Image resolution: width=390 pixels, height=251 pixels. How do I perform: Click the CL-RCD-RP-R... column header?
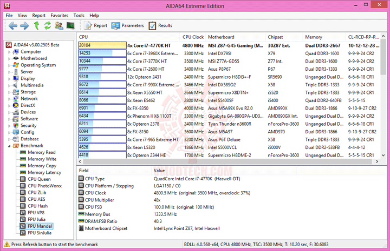pos(363,37)
